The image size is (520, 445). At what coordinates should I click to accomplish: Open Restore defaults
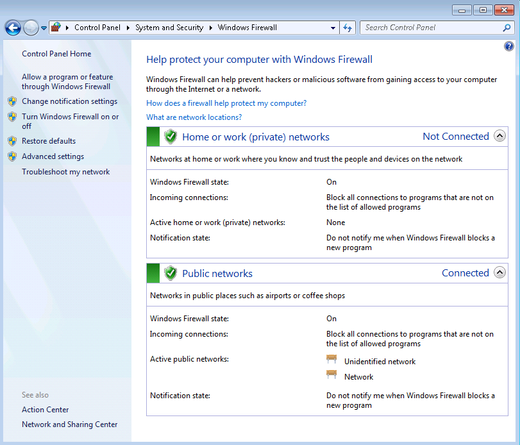pyautogui.click(x=49, y=141)
